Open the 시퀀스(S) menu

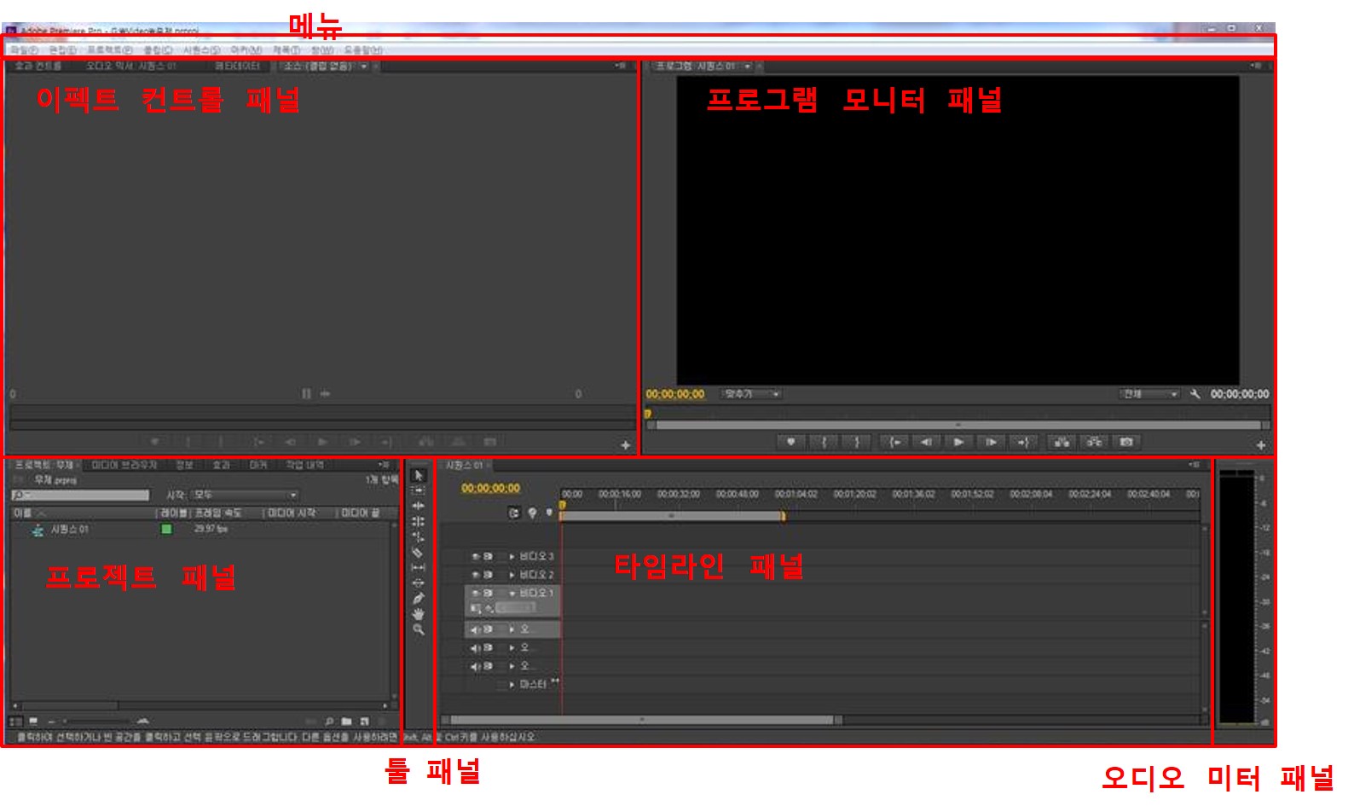tap(201, 50)
